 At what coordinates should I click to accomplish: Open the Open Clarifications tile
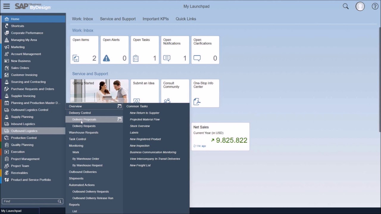pyautogui.click(x=205, y=50)
